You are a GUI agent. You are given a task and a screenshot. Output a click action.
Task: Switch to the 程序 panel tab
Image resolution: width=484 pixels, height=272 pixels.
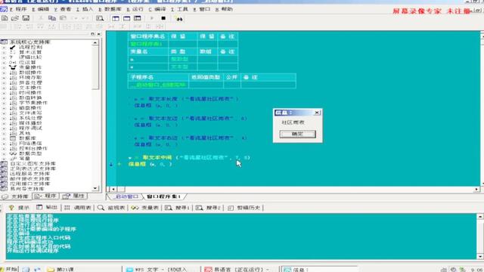45,196
